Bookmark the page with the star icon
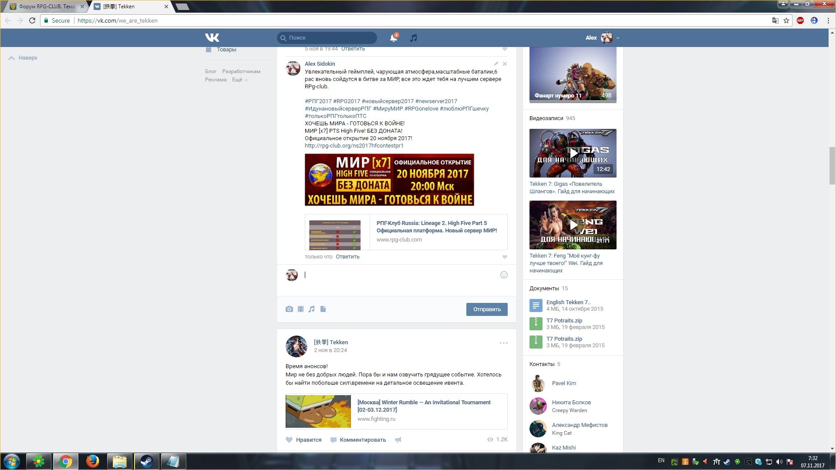 (786, 20)
